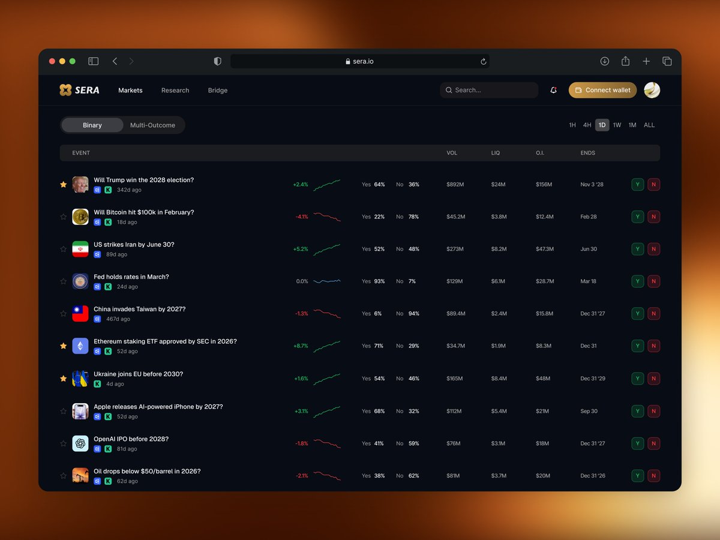Viewport: 720px width, 540px height.
Task: Open notifications bell icon
Action: coord(553,90)
